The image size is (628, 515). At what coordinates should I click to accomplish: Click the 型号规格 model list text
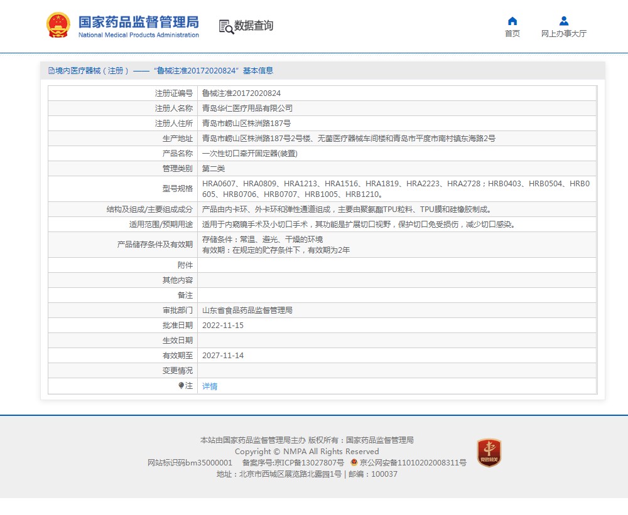coord(396,189)
